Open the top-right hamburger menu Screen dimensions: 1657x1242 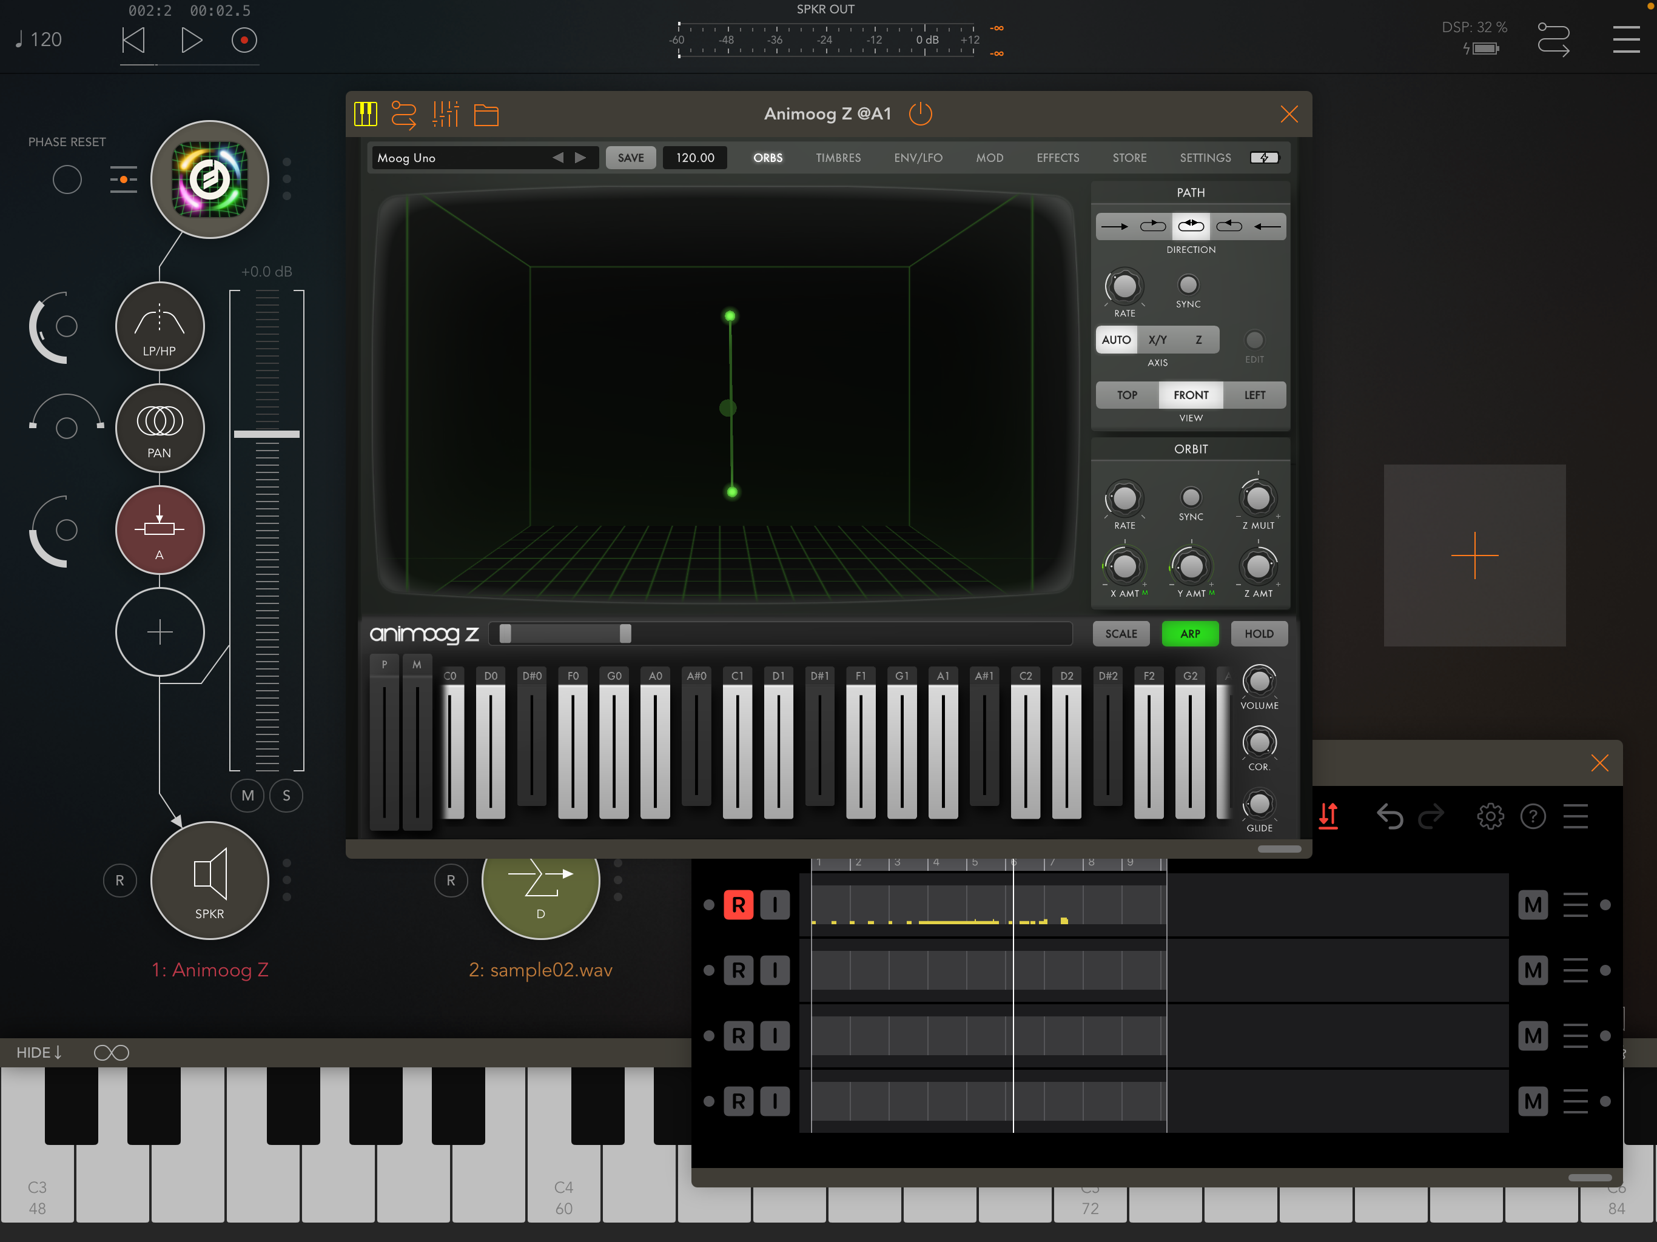(x=1625, y=39)
